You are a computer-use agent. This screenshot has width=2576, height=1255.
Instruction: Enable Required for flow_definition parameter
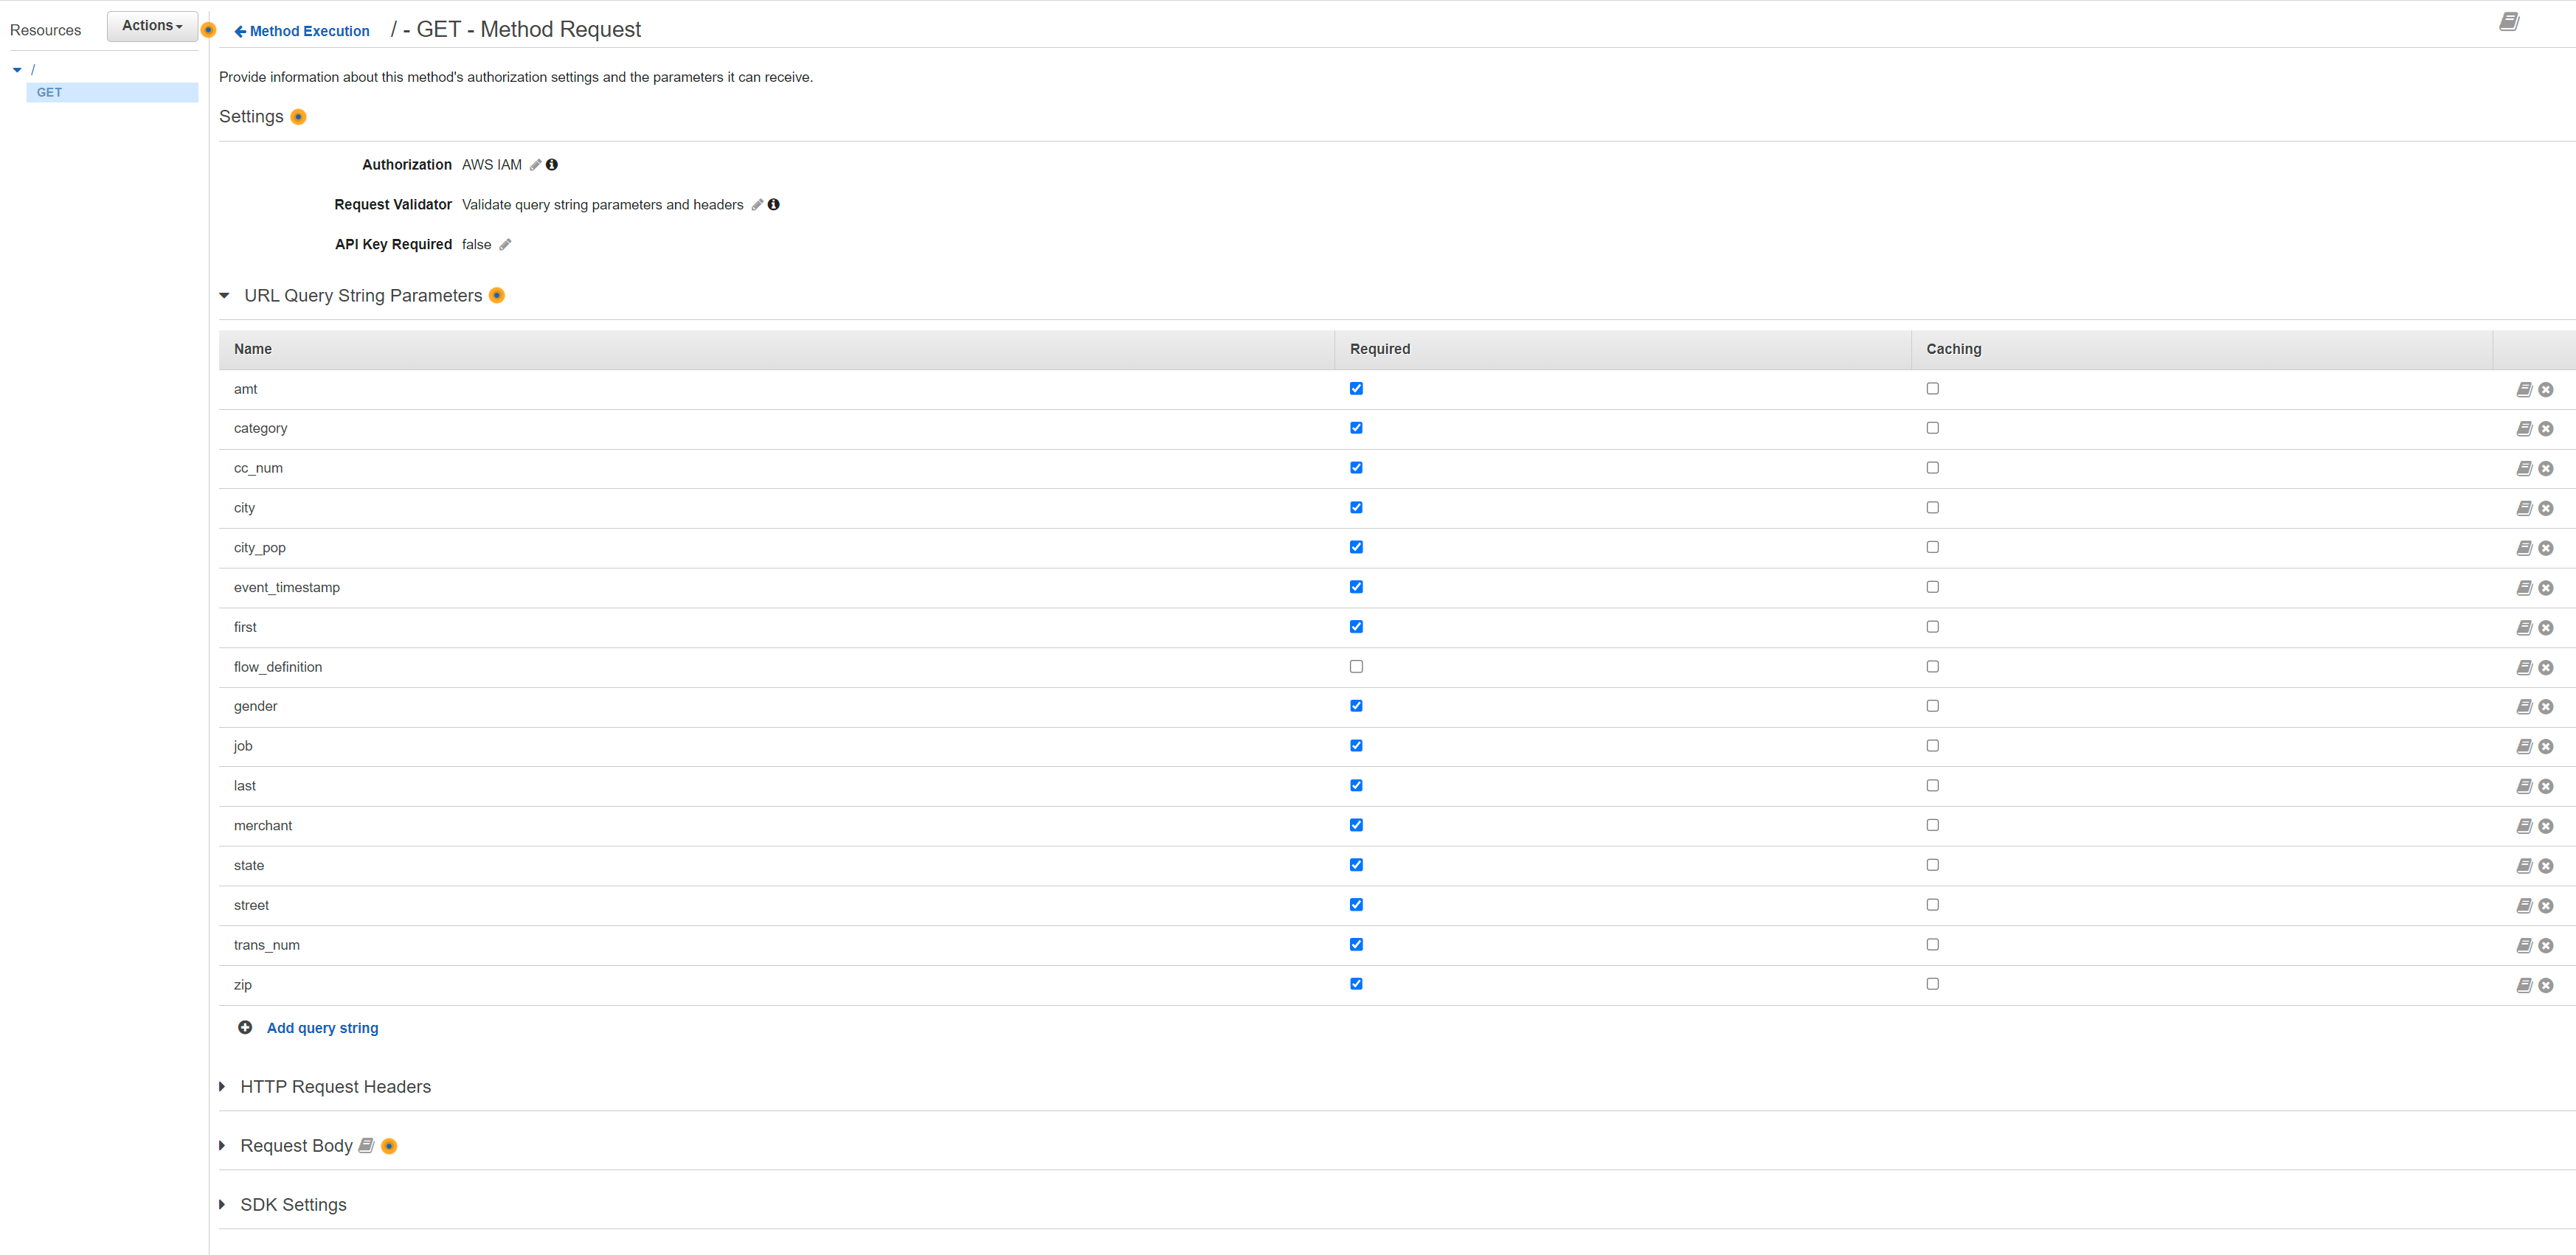point(1355,667)
